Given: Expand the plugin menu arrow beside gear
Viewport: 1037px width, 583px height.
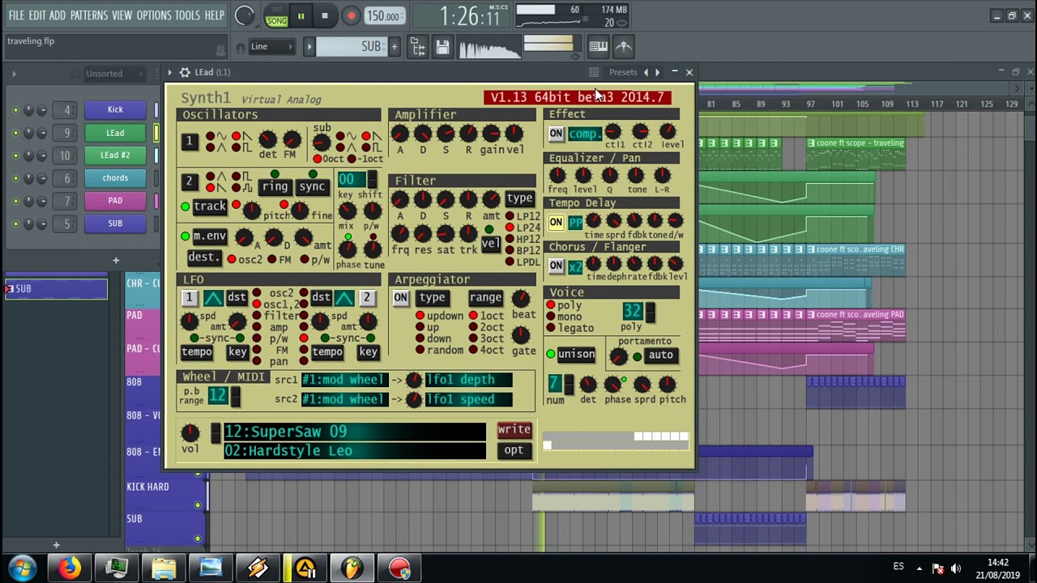Looking at the screenshot, I should (170, 72).
